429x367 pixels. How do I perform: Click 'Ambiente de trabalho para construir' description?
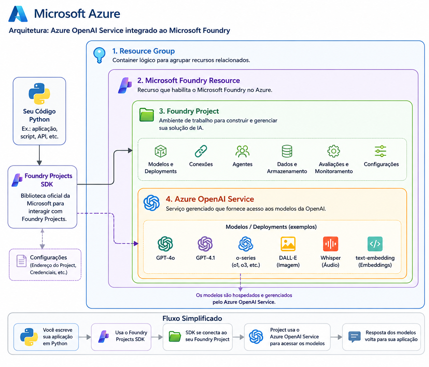218,124
